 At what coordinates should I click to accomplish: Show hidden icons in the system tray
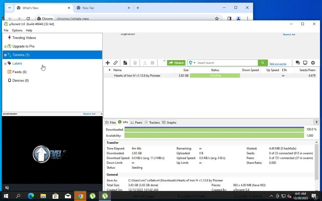[271, 196]
